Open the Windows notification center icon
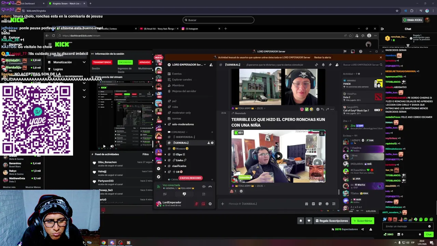 (432, 243)
